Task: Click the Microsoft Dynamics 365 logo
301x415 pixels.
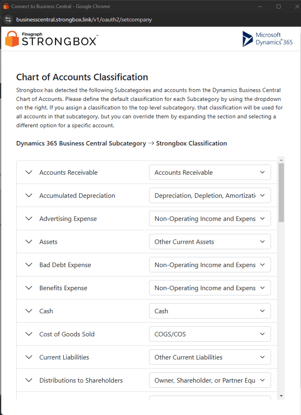Action: (x=267, y=39)
